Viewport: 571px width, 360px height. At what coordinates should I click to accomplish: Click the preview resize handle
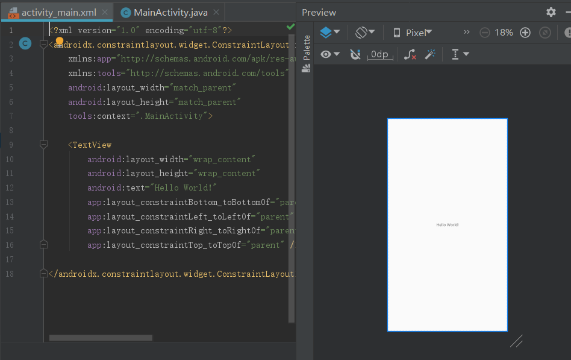[516, 341]
